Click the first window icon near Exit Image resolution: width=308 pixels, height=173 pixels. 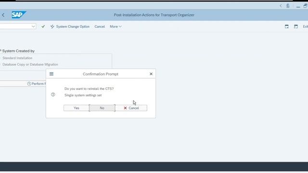(x=287, y=26)
